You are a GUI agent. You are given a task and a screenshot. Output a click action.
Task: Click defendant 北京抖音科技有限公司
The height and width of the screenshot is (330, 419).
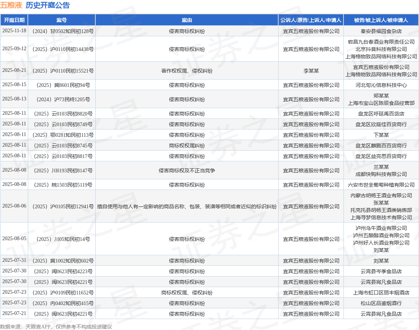click(x=381, y=49)
